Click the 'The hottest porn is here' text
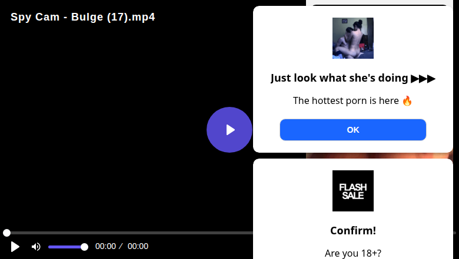Viewport: 459px width, 259px height. click(x=345, y=100)
